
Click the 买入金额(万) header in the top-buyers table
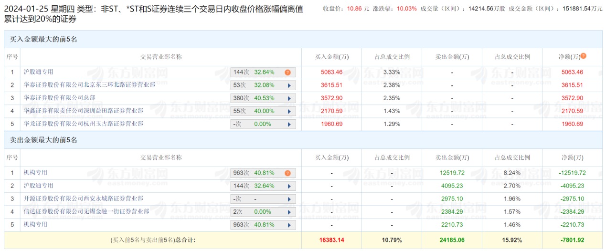tap(331, 57)
